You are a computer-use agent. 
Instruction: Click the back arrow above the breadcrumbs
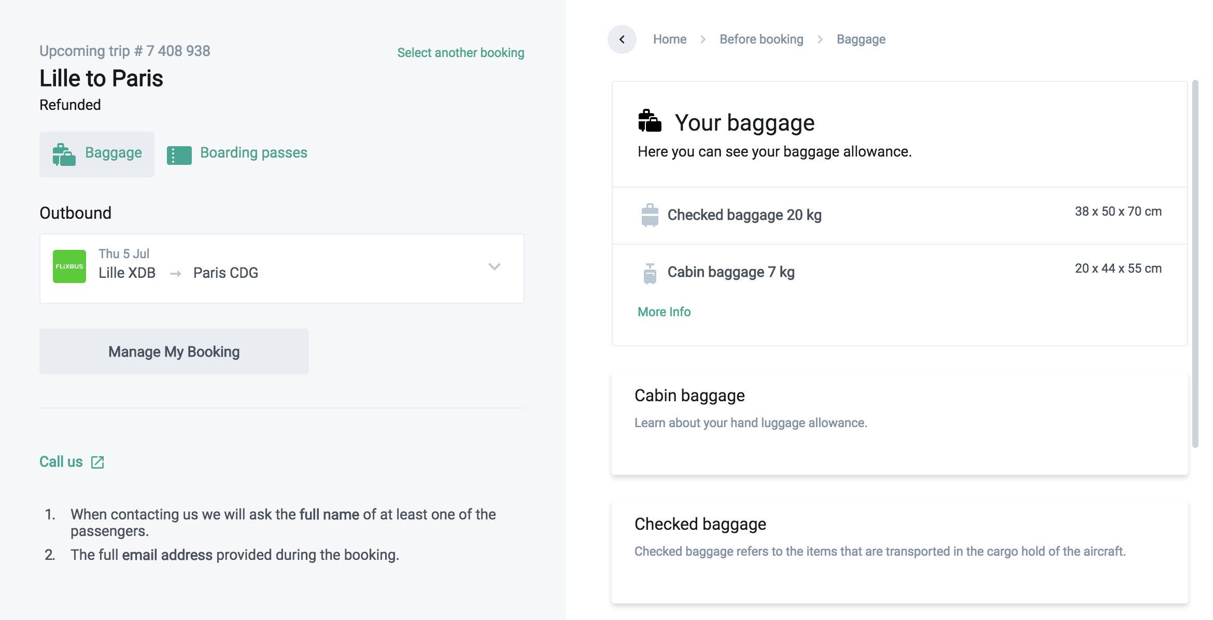[x=622, y=39]
